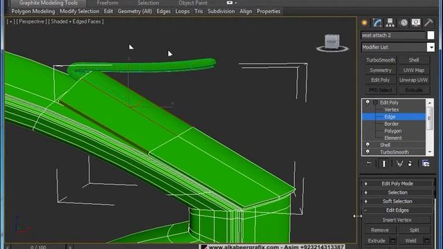Open the Perspective viewport label menu

point(31,21)
